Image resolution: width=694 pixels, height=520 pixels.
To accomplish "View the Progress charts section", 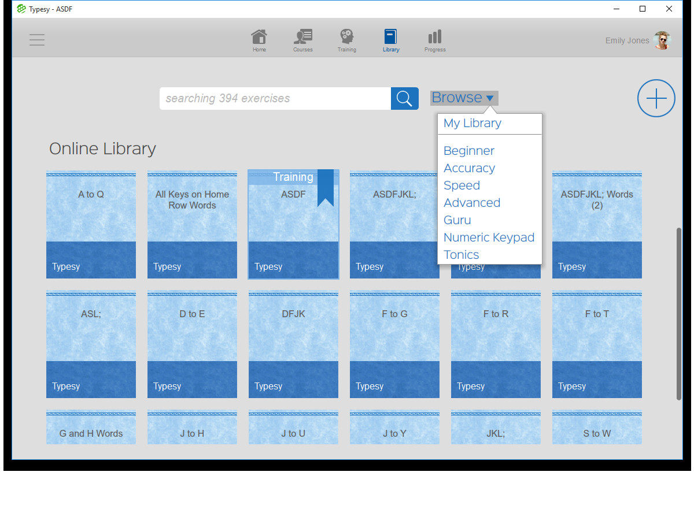I will click(435, 40).
